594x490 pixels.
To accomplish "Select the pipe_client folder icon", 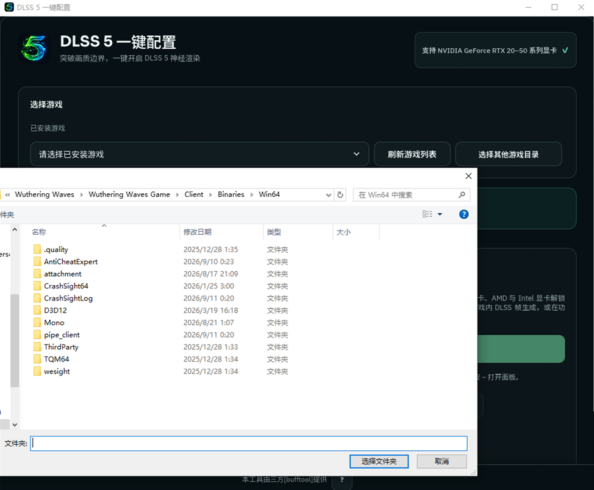I will [37, 335].
